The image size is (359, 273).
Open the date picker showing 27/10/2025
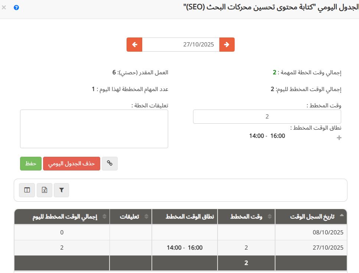pyautogui.click(x=180, y=44)
